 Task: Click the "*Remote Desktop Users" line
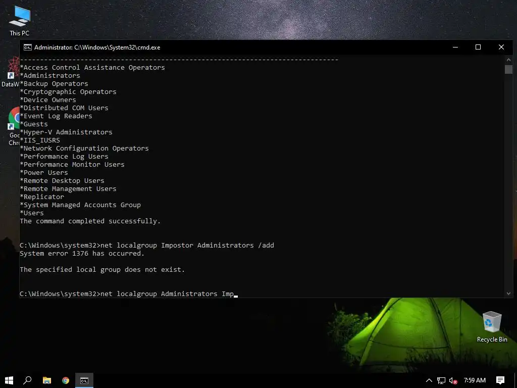[62, 180]
